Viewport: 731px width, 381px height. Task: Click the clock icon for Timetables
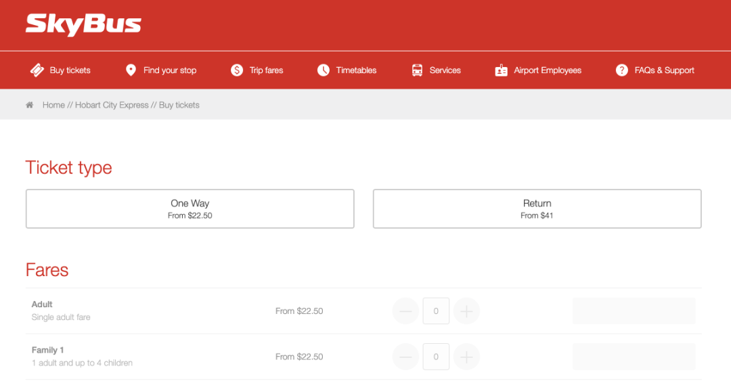(x=324, y=70)
